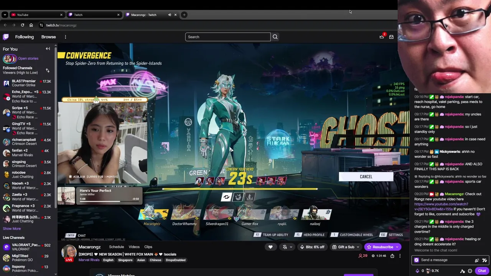491x276 pixels.
Task: Open the chat celebration party icon
Action: point(477,260)
